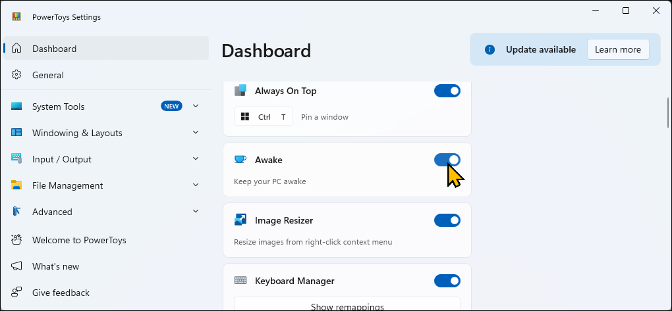Click the Input / Output keyboard icon

16,158
